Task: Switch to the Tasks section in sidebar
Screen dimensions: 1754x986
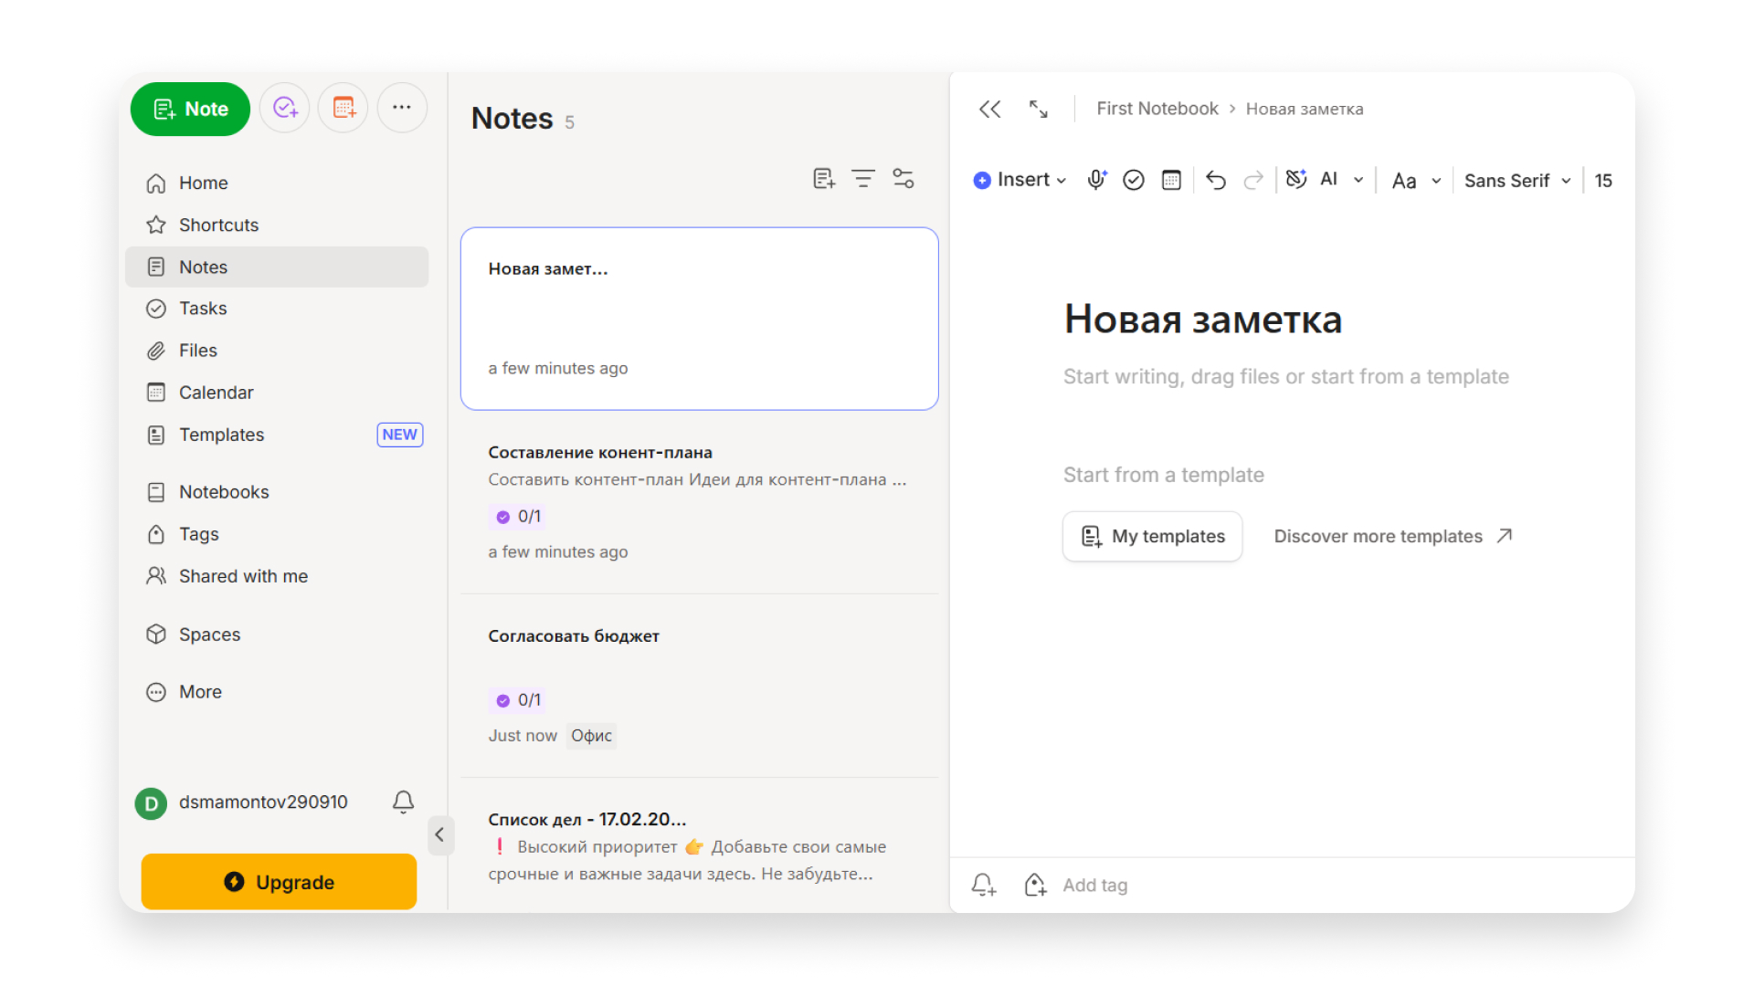Action: tap(203, 308)
